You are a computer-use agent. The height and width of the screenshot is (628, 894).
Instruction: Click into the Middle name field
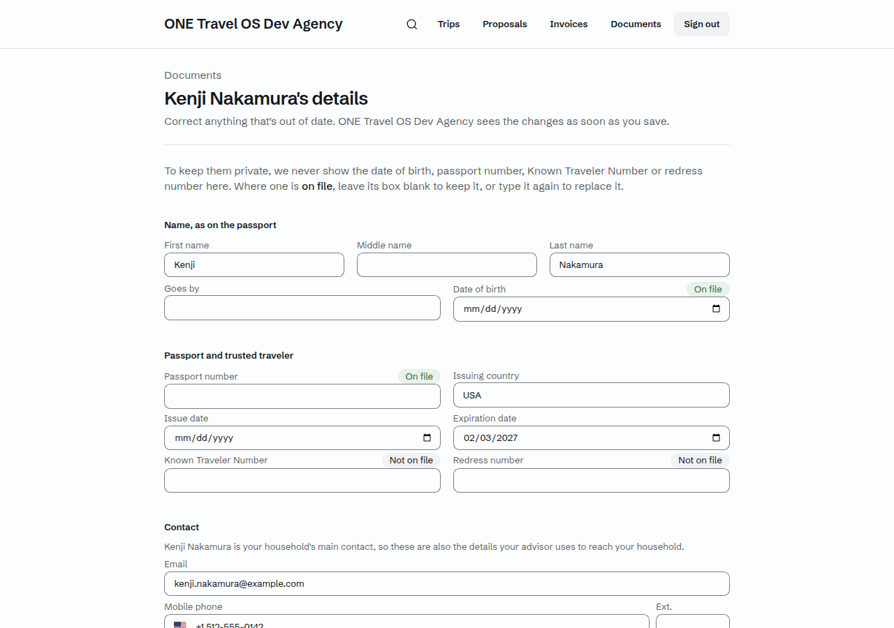447,265
